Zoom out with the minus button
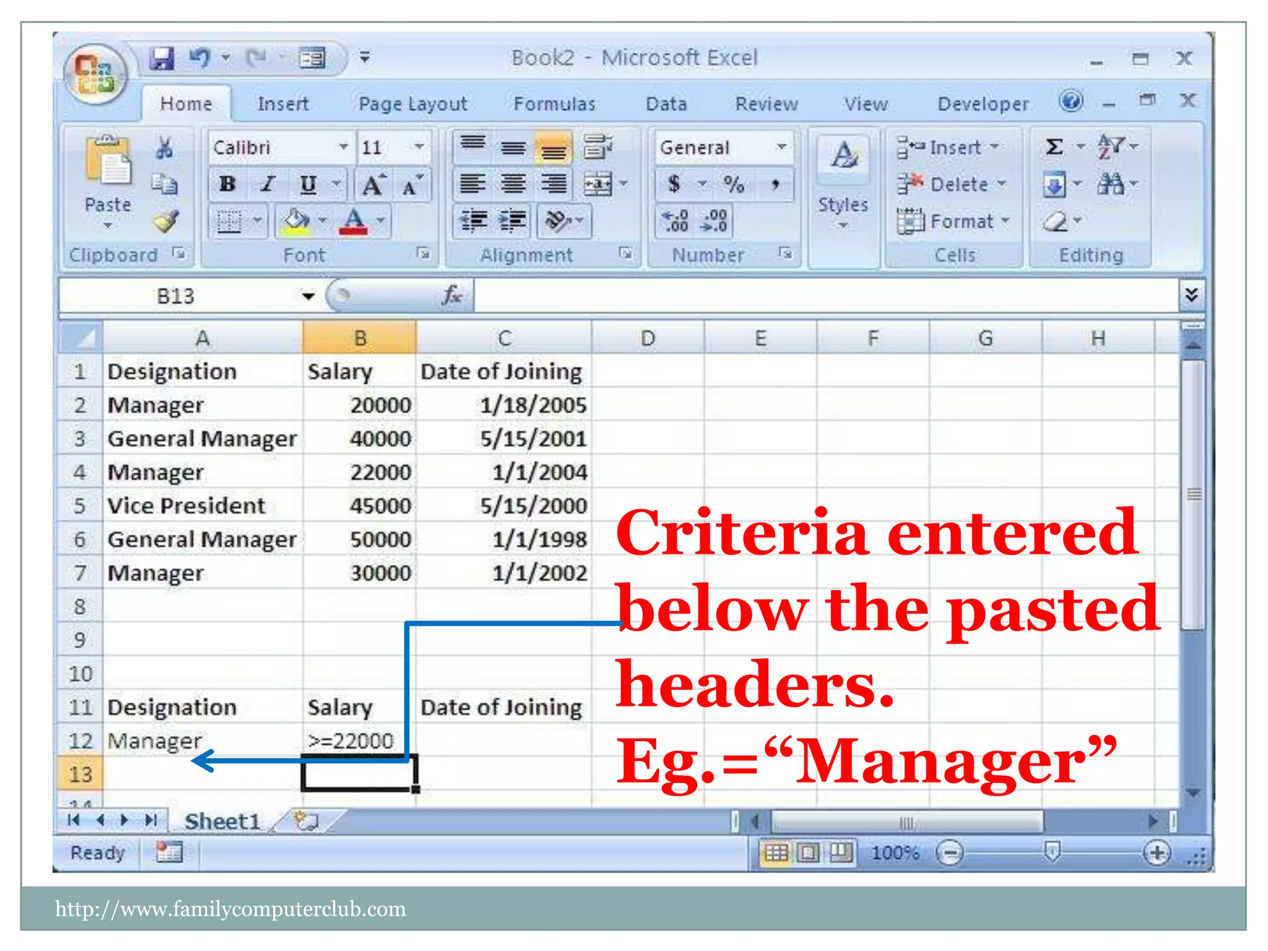1268x951 pixels. (950, 853)
